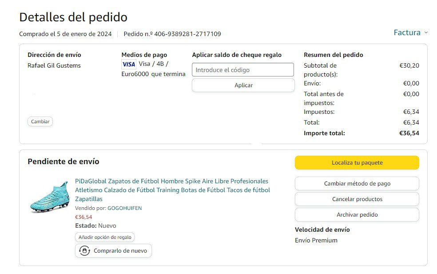This screenshot has height=274, width=437.
Task: Click the Cambiar address button
Action: coord(40,121)
